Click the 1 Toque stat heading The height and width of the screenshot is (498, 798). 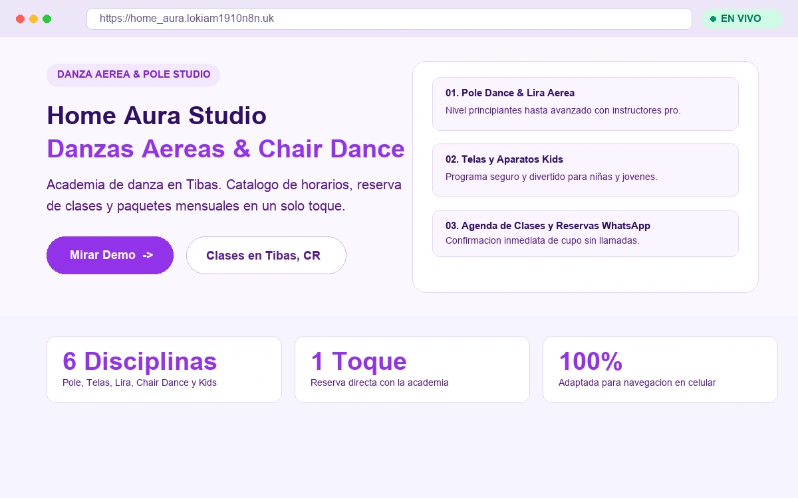tap(358, 361)
